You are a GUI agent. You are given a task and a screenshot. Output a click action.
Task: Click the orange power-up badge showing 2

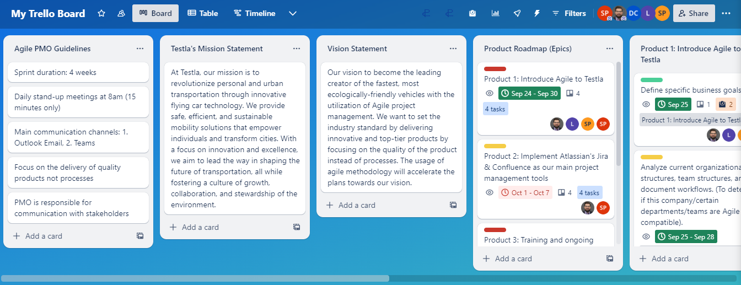click(726, 104)
